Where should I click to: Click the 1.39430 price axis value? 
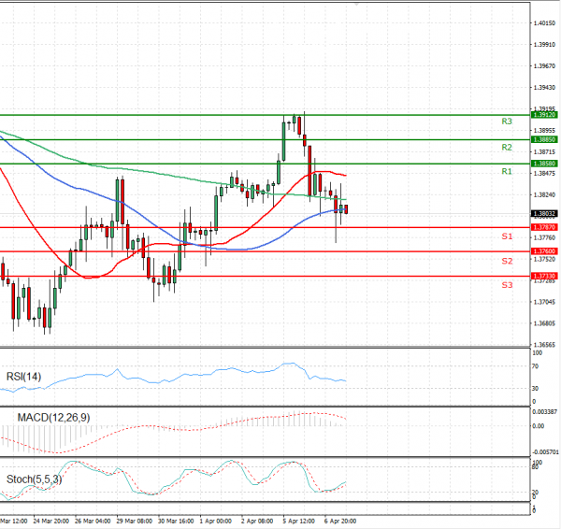coord(544,88)
